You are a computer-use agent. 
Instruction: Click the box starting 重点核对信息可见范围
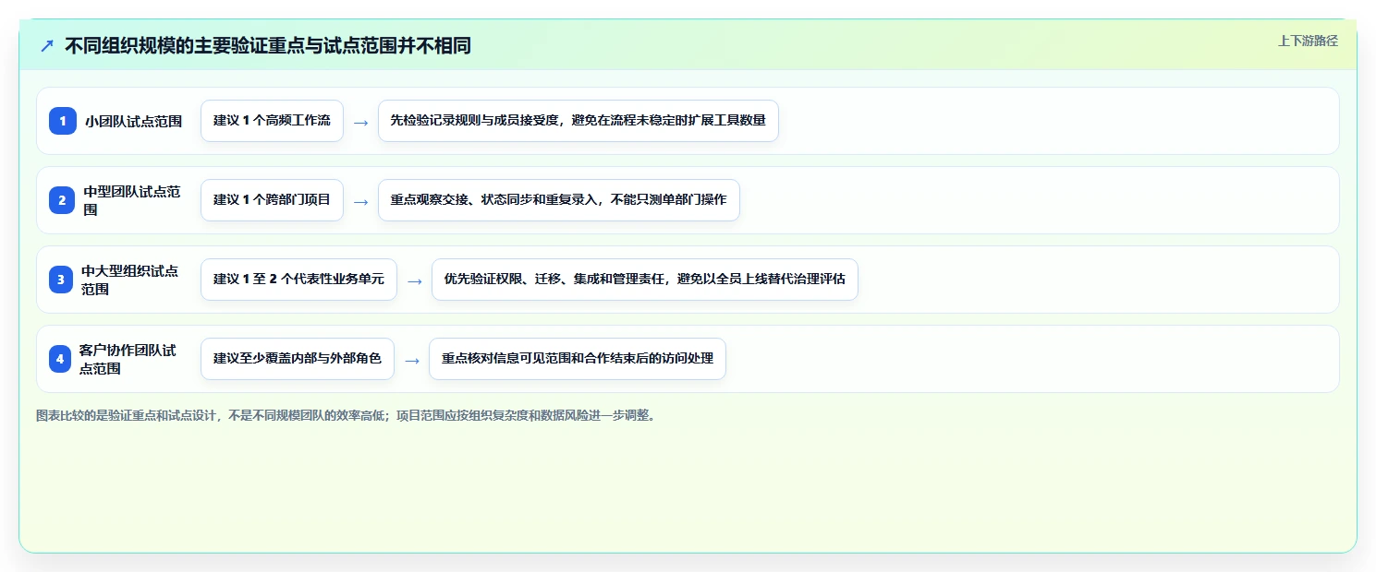(578, 359)
